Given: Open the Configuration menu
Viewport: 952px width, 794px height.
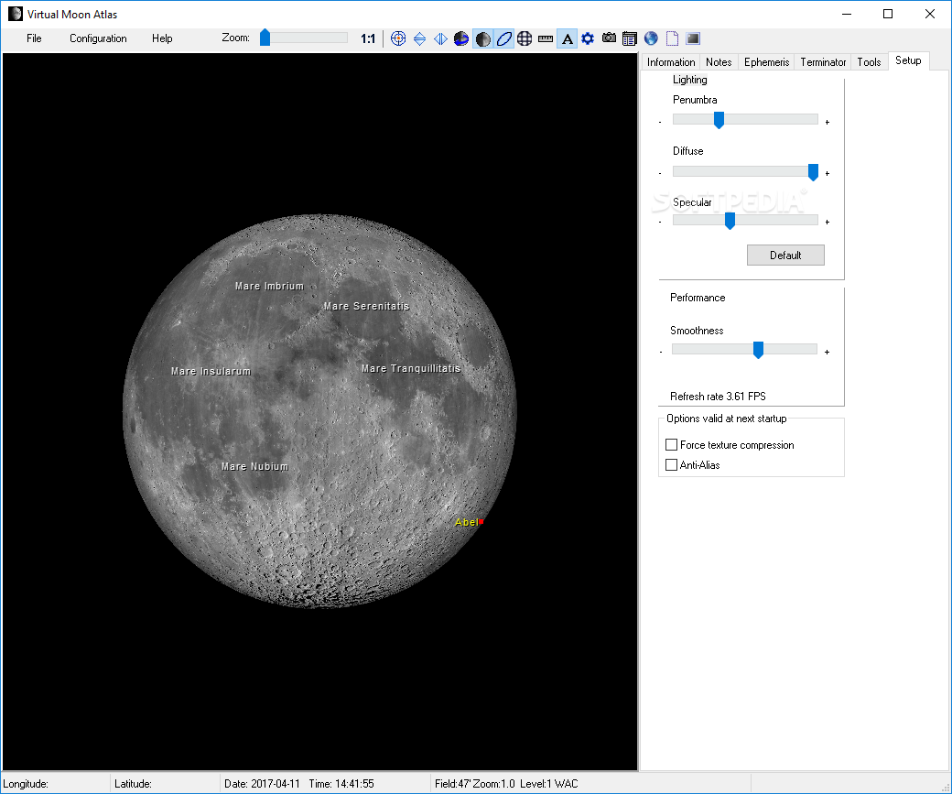Looking at the screenshot, I should coord(98,38).
